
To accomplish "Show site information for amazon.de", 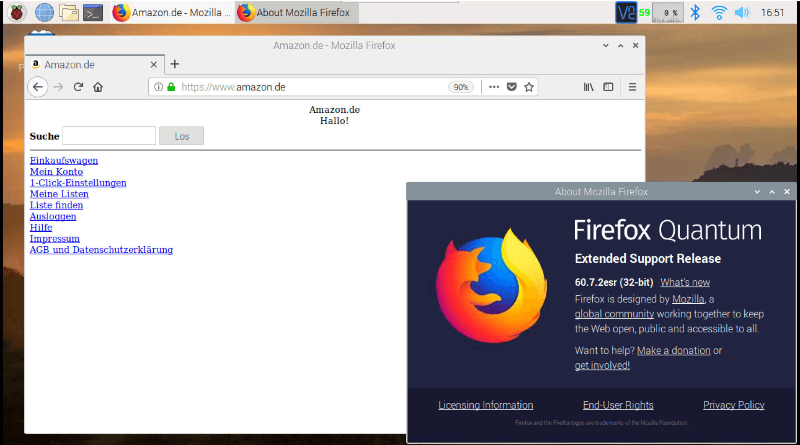I will (159, 87).
